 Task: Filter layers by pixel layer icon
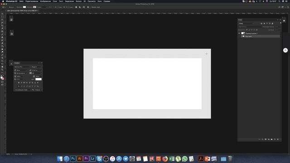(261, 24)
